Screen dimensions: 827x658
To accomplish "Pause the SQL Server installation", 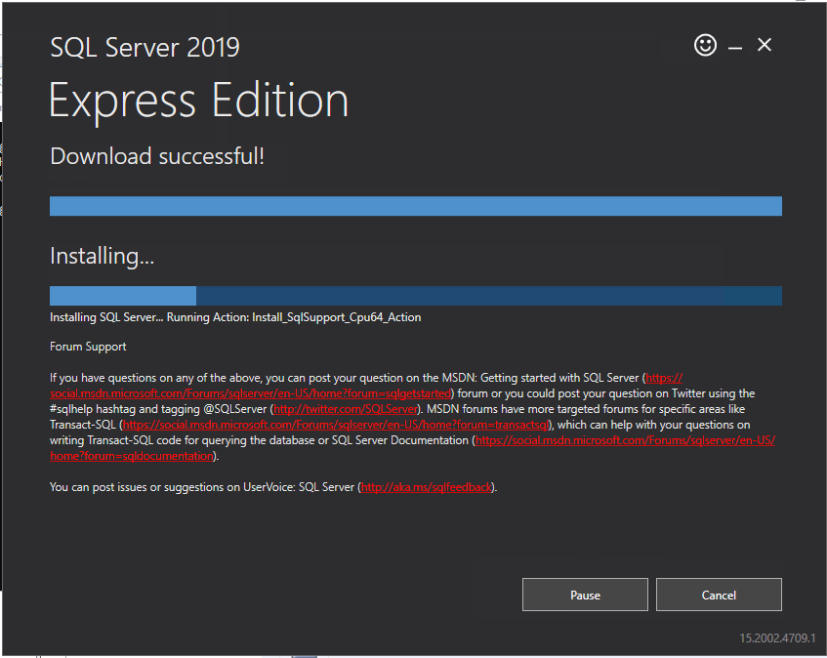I will (585, 595).
